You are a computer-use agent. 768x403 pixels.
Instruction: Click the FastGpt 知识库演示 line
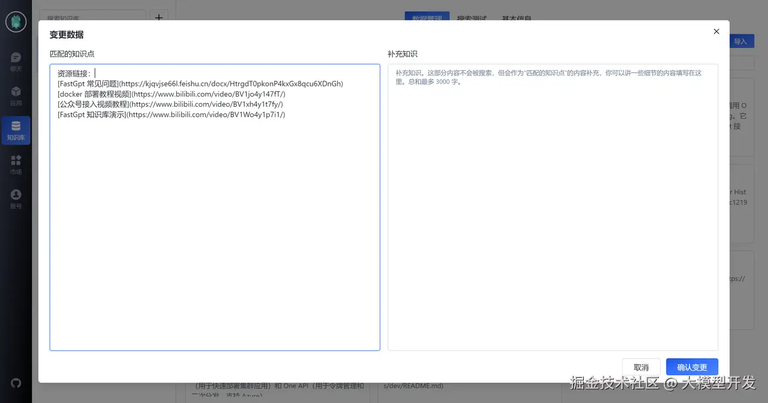coord(172,115)
